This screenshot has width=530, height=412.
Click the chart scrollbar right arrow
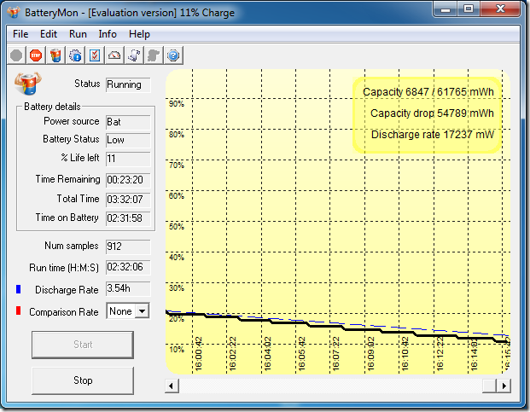[504, 386]
